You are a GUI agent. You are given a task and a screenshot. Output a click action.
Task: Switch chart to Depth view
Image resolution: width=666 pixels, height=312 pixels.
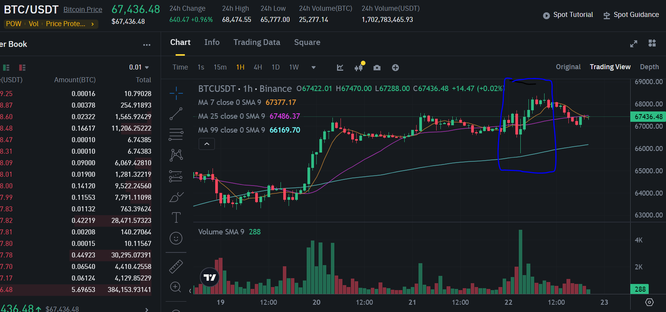(649, 67)
